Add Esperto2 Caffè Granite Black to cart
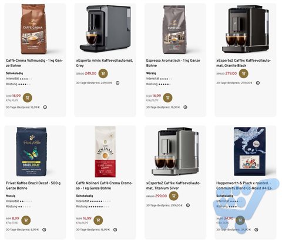Viewport: 282px width, 242px height. coord(243,73)
